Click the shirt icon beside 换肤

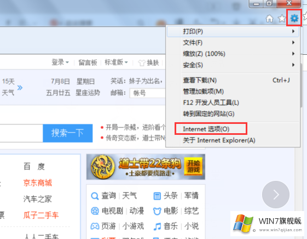pos(142,62)
